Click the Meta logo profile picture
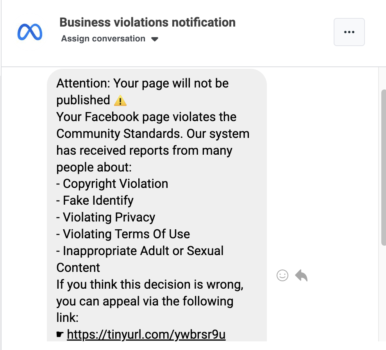 click(x=30, y=32)
